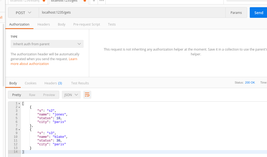Open the request Body tab
267x157 pixels.
click(62, 24)
